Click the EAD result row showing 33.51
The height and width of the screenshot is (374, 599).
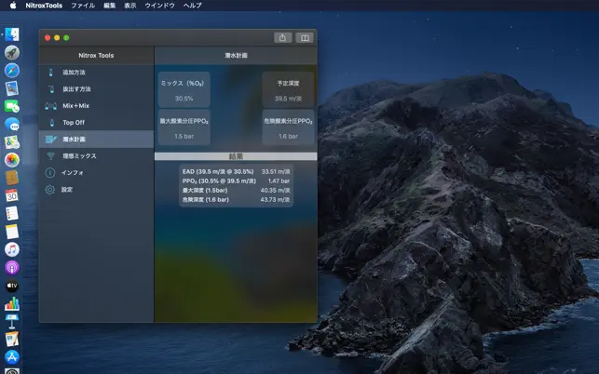pyautogui.click(x=236, y=172)
